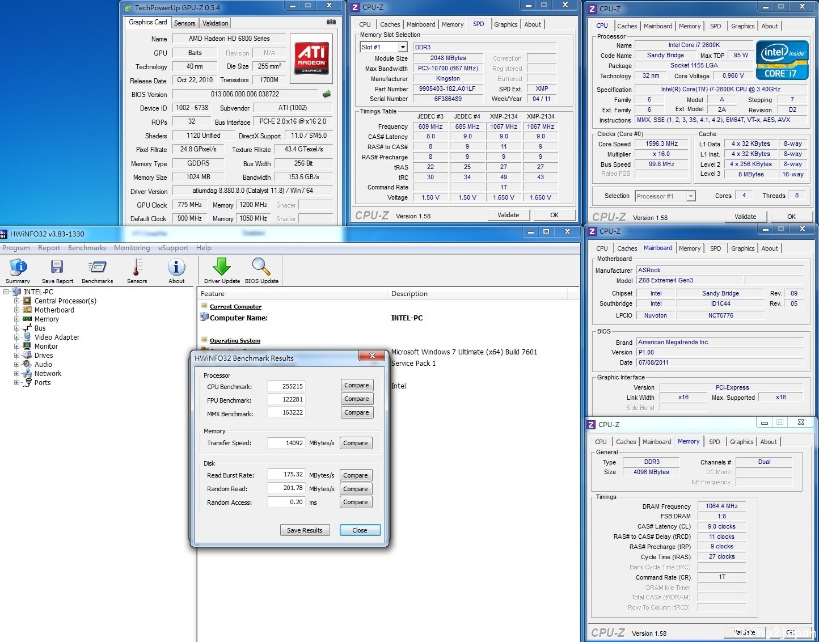This screenshot has width=819, height=642.
Task: Expand the Drives tree node
Action: coord(17,355)
